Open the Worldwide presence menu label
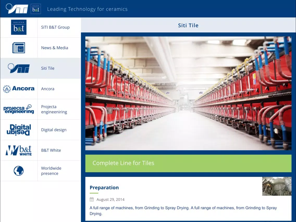This screenshot has height=222, width=296. point(51,171)
